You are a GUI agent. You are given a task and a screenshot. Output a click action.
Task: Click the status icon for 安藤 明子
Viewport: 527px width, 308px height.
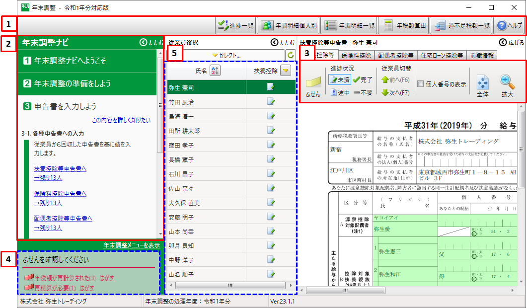click(271, 217)
